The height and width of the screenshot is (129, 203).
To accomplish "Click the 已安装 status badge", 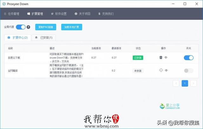I will click(138, 58).
